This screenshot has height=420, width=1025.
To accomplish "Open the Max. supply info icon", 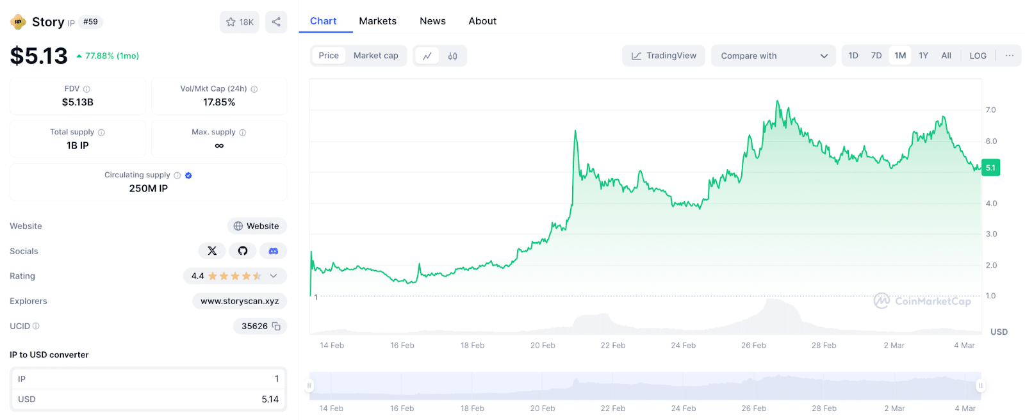I will [243, 133].
